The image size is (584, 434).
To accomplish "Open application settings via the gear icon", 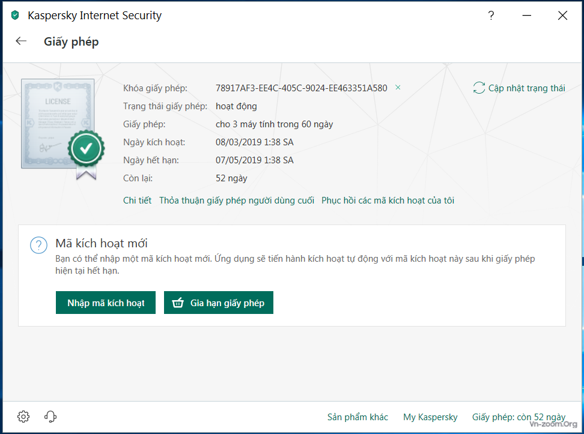I will (x=23, y=416).
